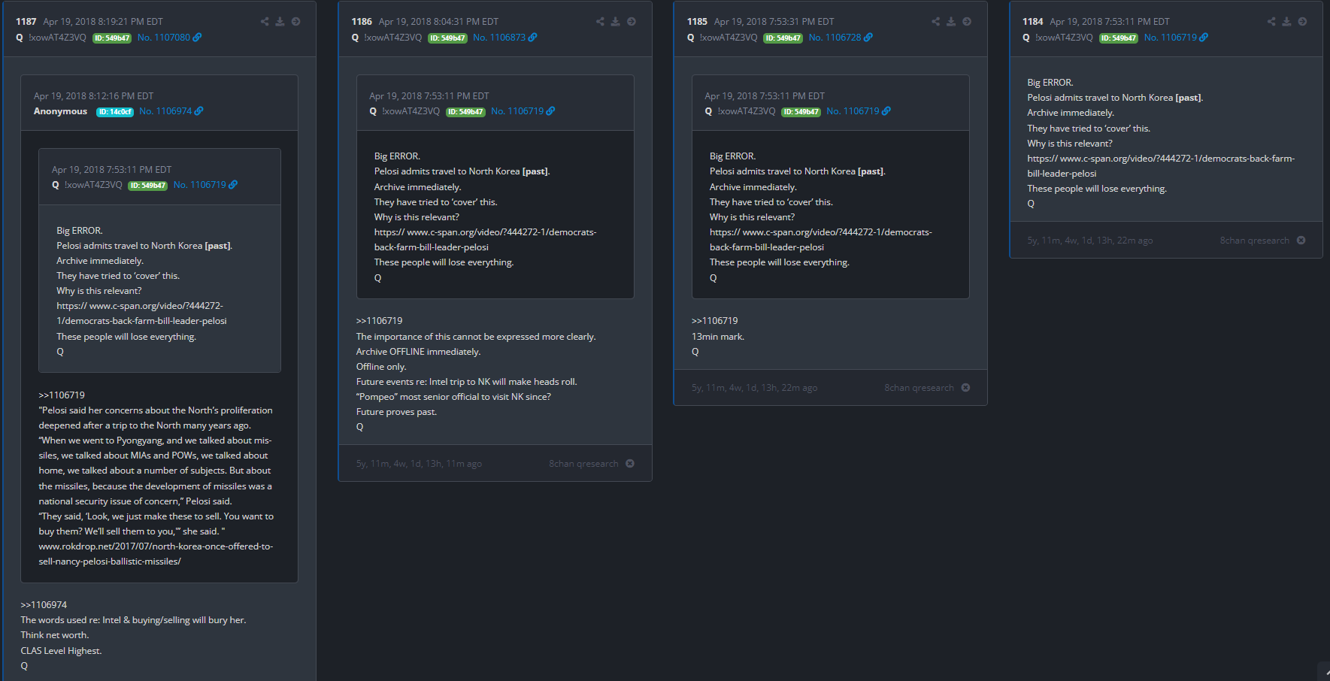The image size is (1330, 681).
Task: Hit the download icon for post 1185
Action: (x=951, y=22)
